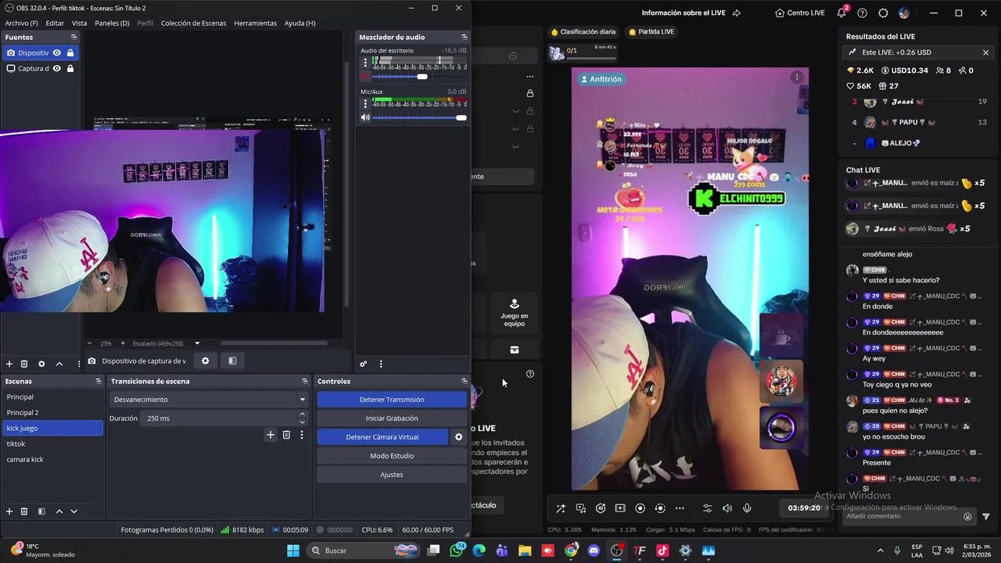Screen dimensions: 1001x563
Task: Click Detener Cámara Virtual button
Action: point(382,437)
